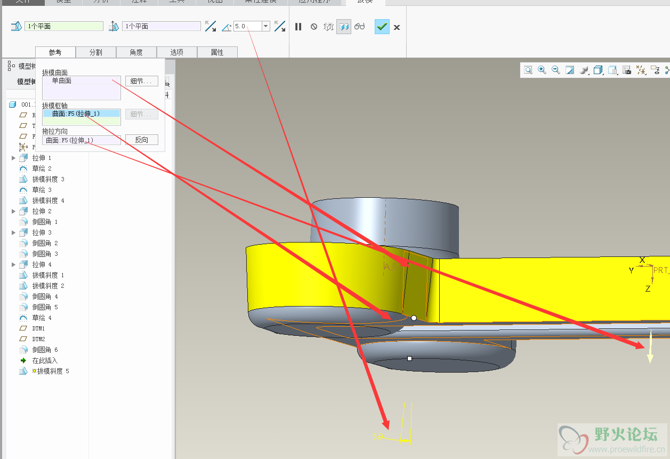Click 细节... button beside 拔模曲面

pyautogui.click(x=142, y=81)
